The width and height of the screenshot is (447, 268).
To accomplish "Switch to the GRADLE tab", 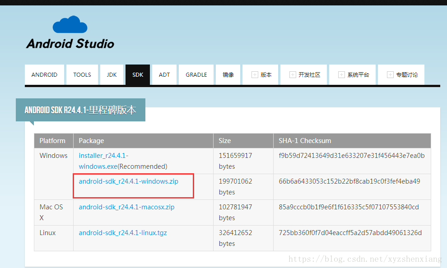I will [196, 74].
